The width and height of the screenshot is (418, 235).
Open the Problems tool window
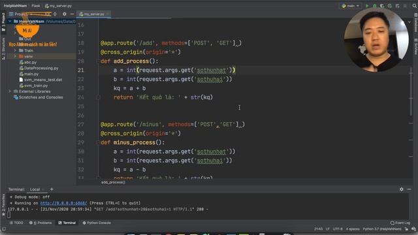40,223
